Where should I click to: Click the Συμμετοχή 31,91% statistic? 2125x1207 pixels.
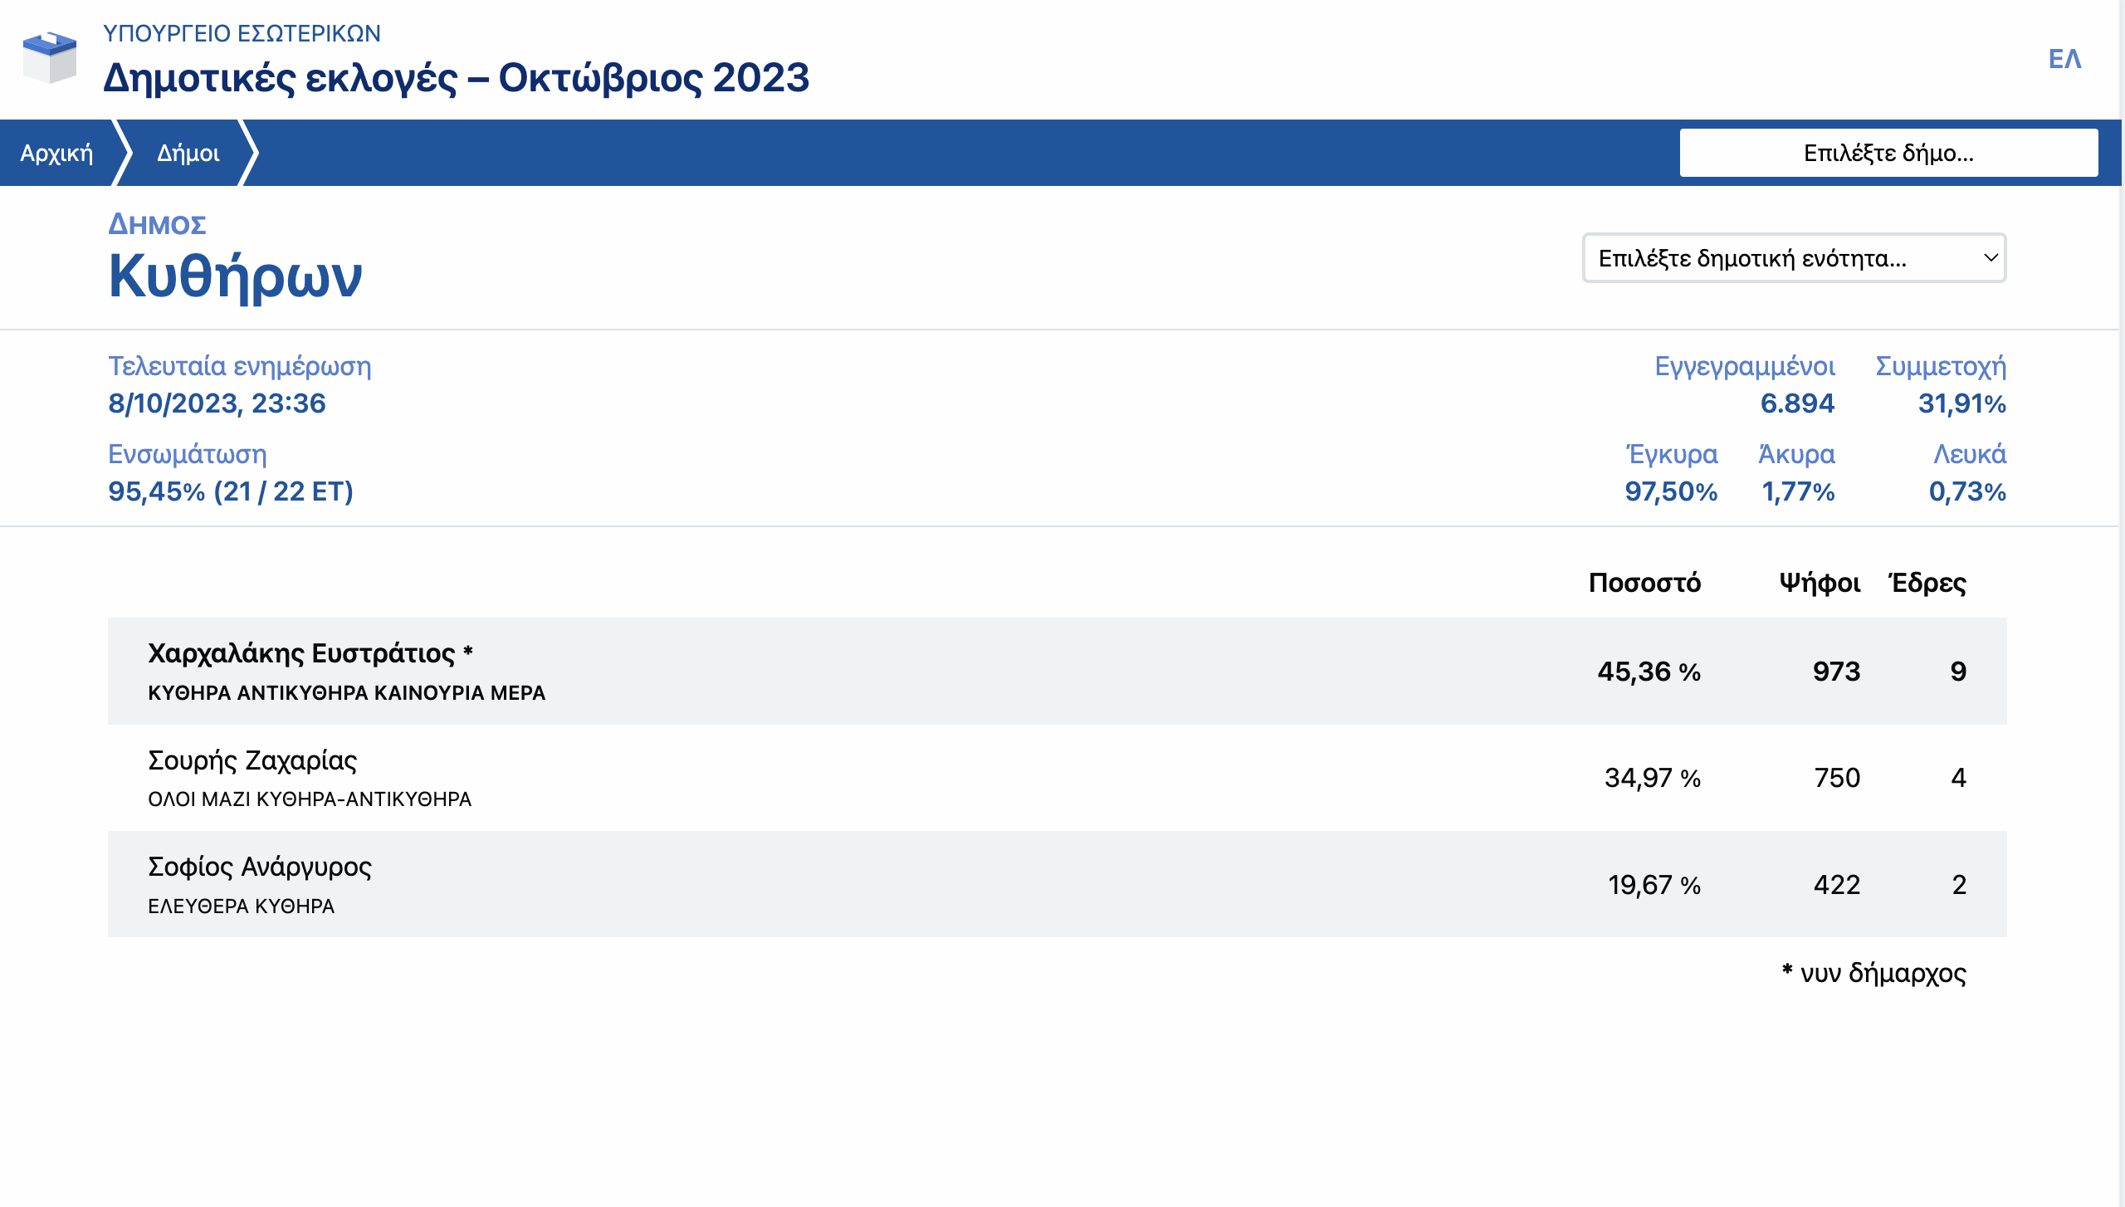coord(1961,403)
